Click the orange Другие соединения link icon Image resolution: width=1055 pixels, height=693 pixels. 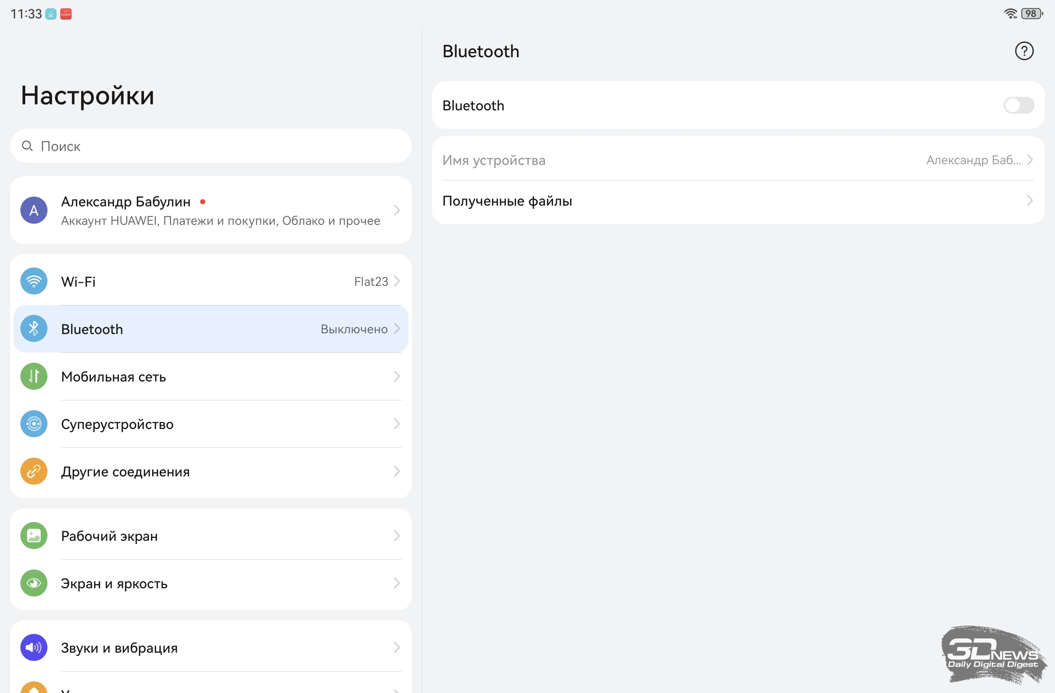coord(34,471)
